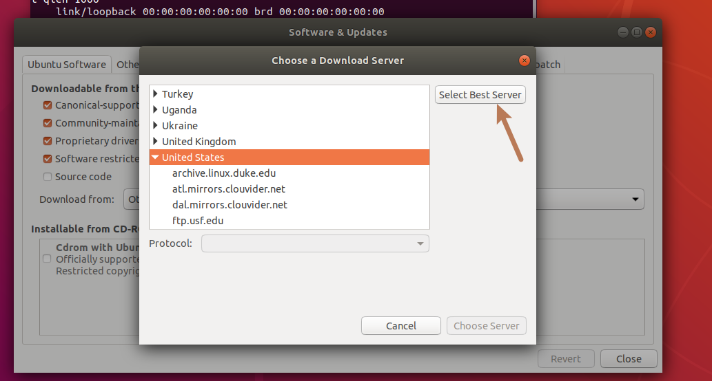
Task: Expand the Ukraine country entry
Action: click(155, 125)
